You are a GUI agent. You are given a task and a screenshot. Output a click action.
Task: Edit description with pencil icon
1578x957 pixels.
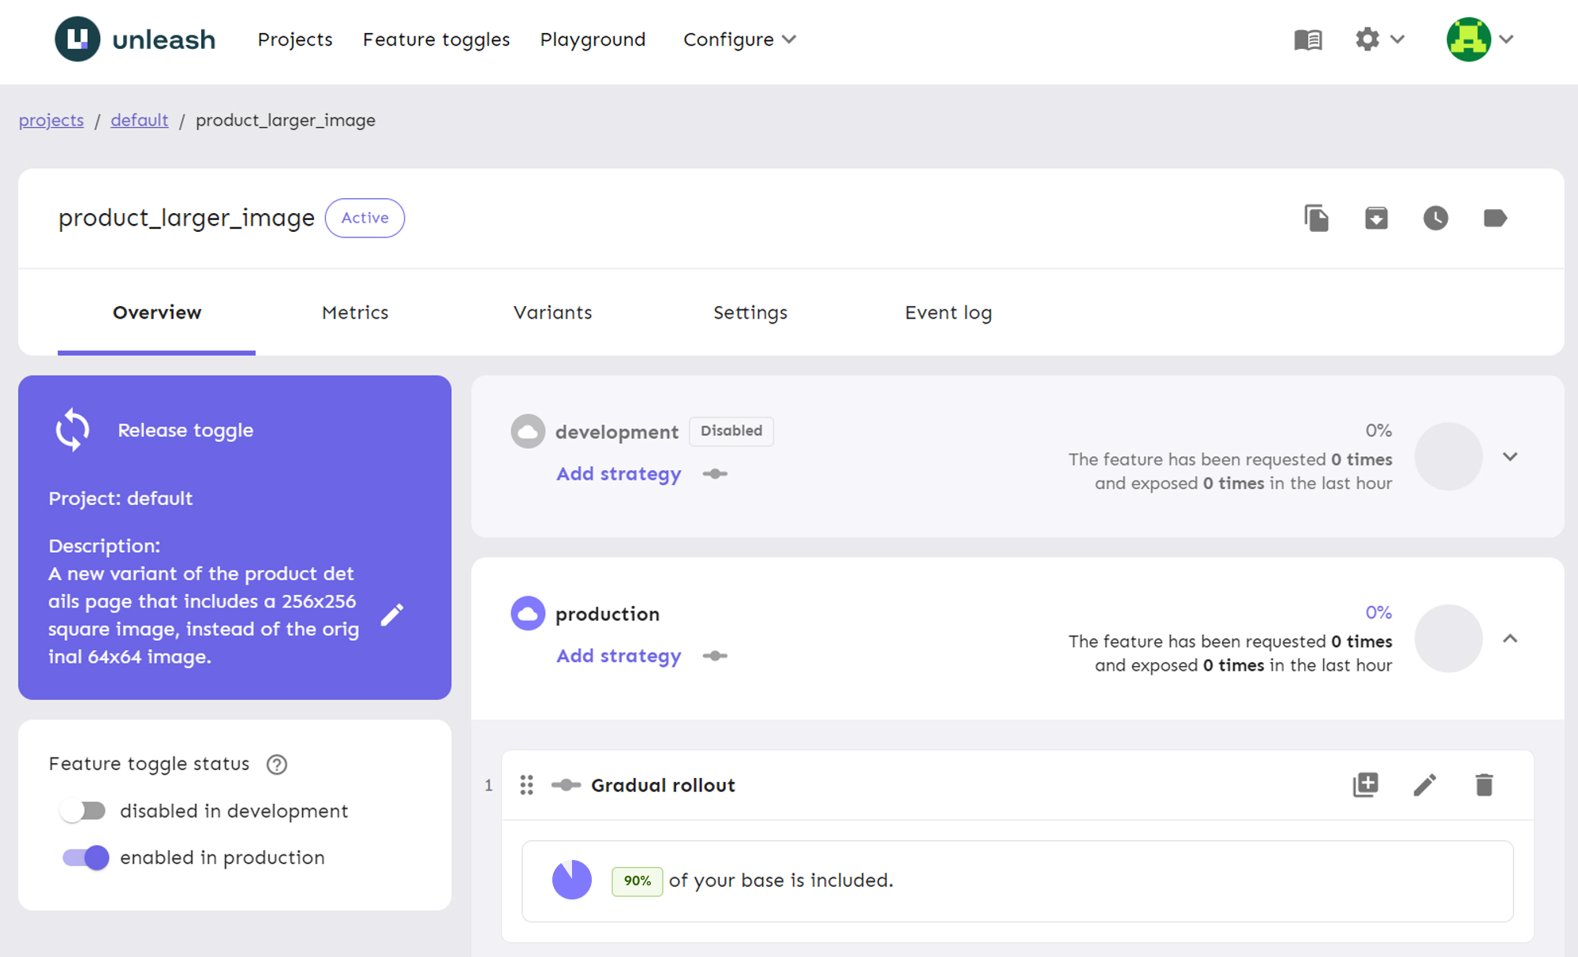[392, 615]
